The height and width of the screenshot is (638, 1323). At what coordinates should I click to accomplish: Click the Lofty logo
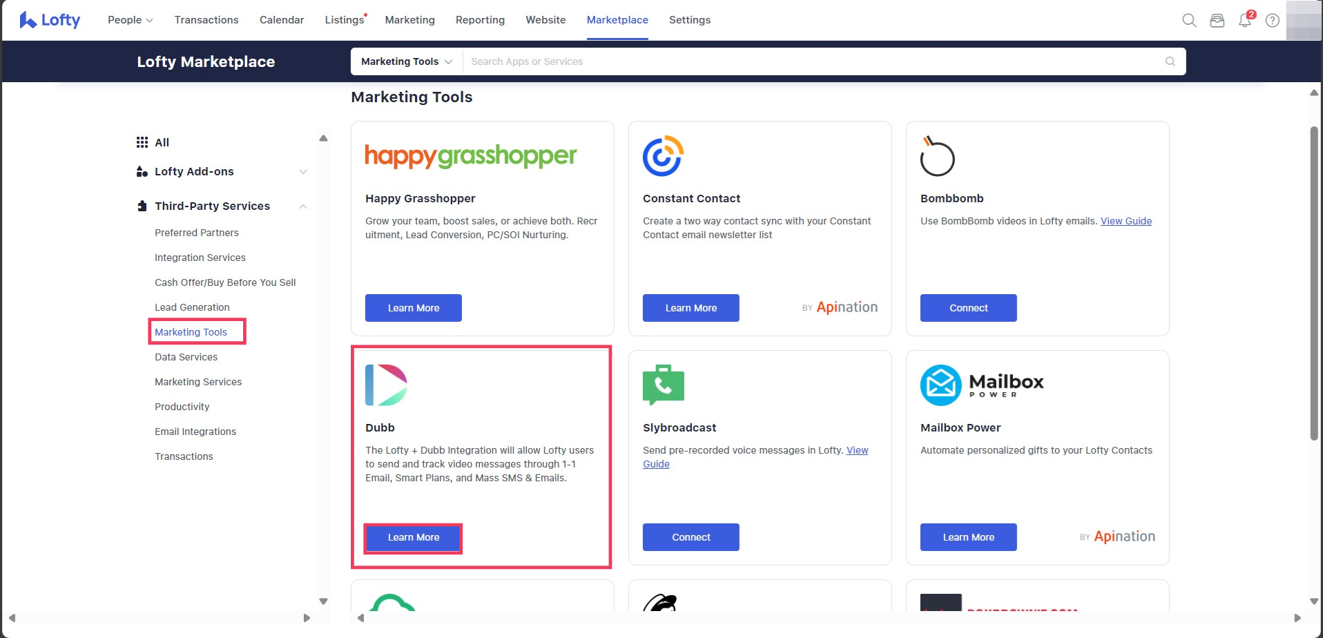[x=50, y=20]
